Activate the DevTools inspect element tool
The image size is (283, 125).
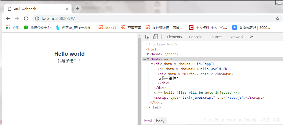(x=147, y=37)
